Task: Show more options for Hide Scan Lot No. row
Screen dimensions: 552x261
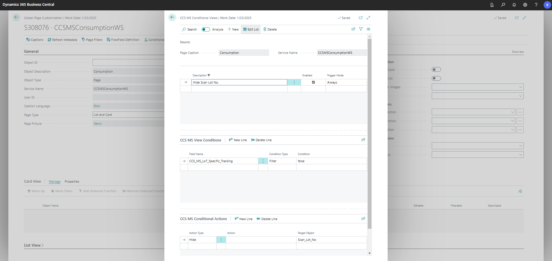Action: click(294, 82)
